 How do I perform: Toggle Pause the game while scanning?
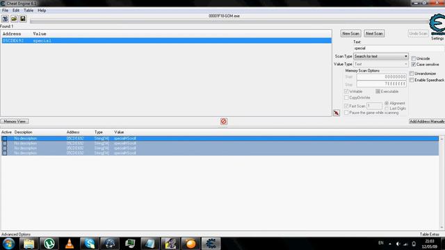click(346, 112)
